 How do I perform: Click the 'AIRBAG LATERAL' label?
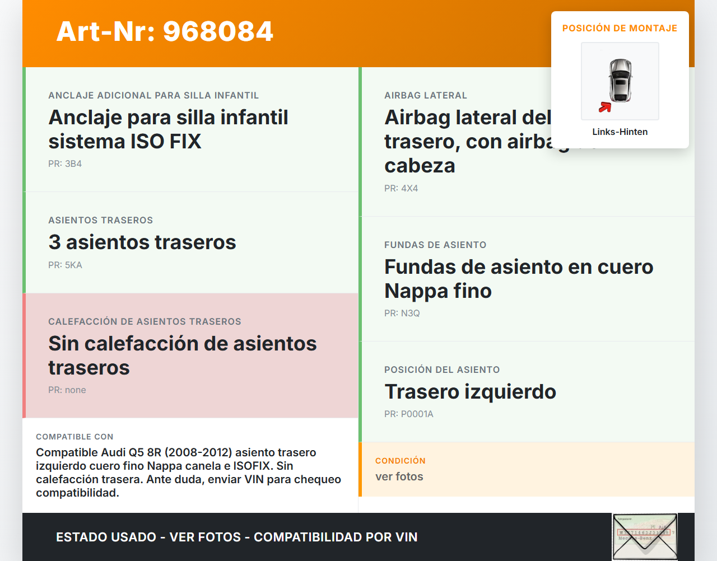point(426,95)
